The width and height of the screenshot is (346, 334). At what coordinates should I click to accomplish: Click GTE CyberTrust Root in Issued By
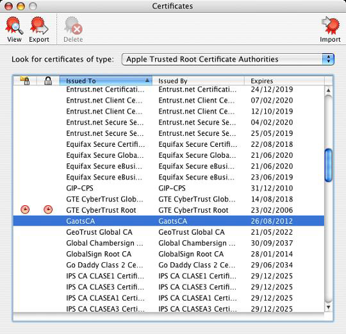[194, 210]
